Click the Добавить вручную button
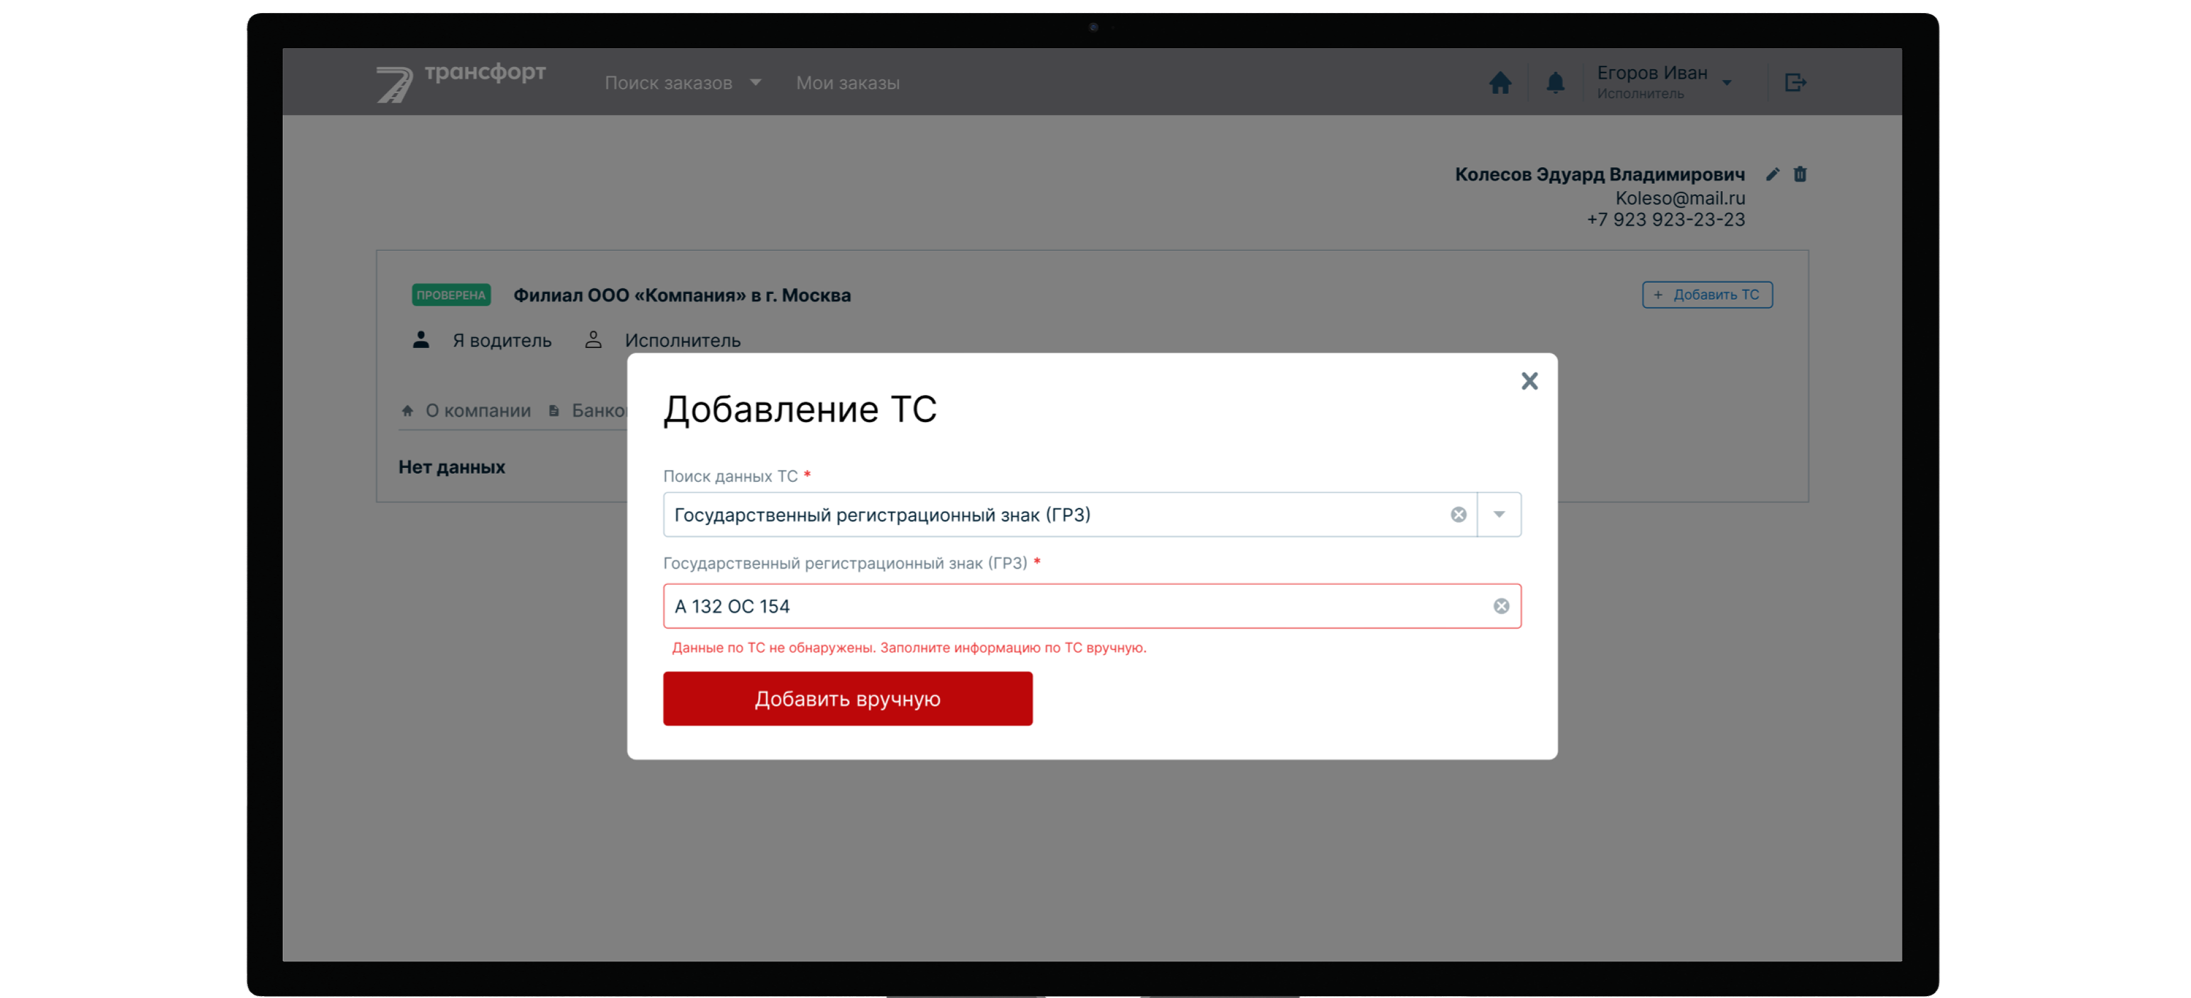This screenshot has height=998, width=2191. click(847, 698)
